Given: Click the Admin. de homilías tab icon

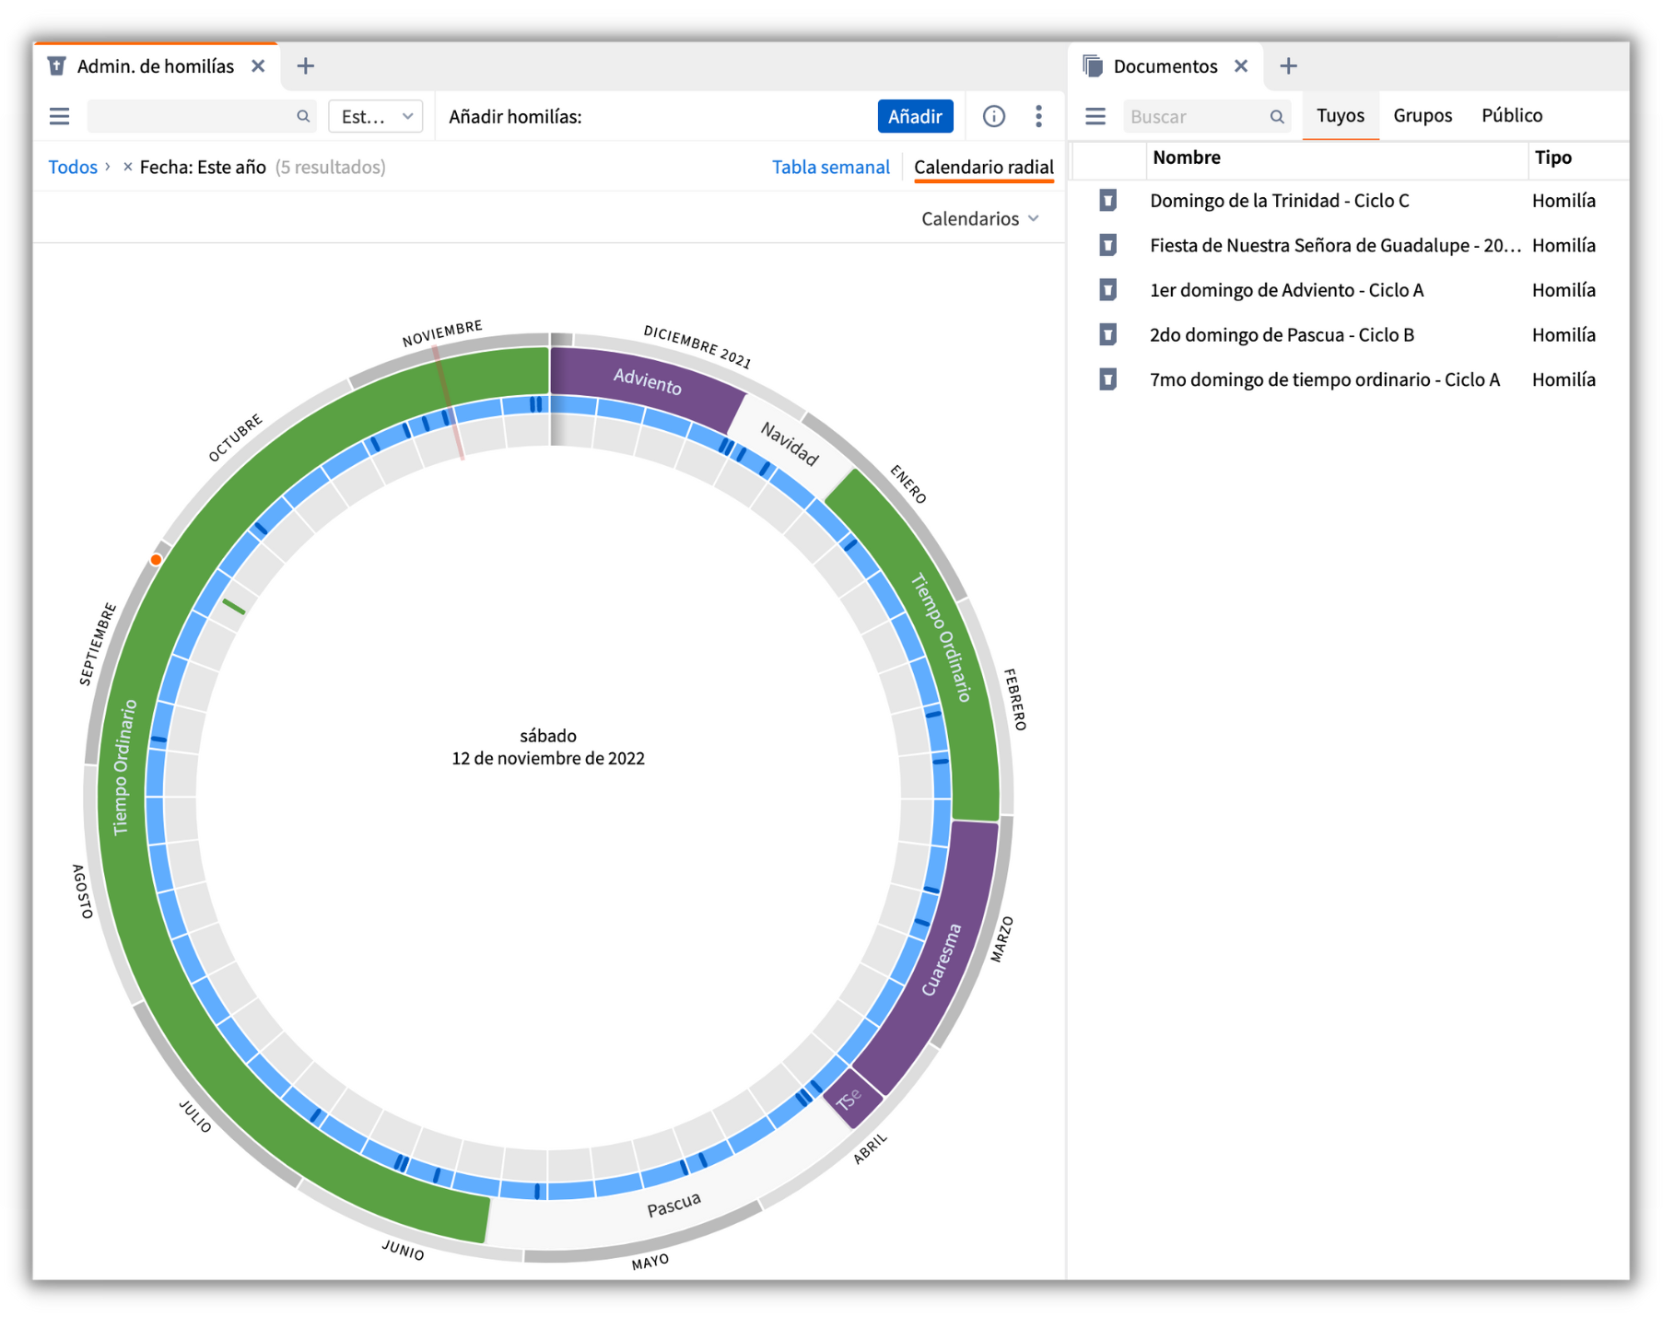Looking at the screenshot, I should (57, 66).
